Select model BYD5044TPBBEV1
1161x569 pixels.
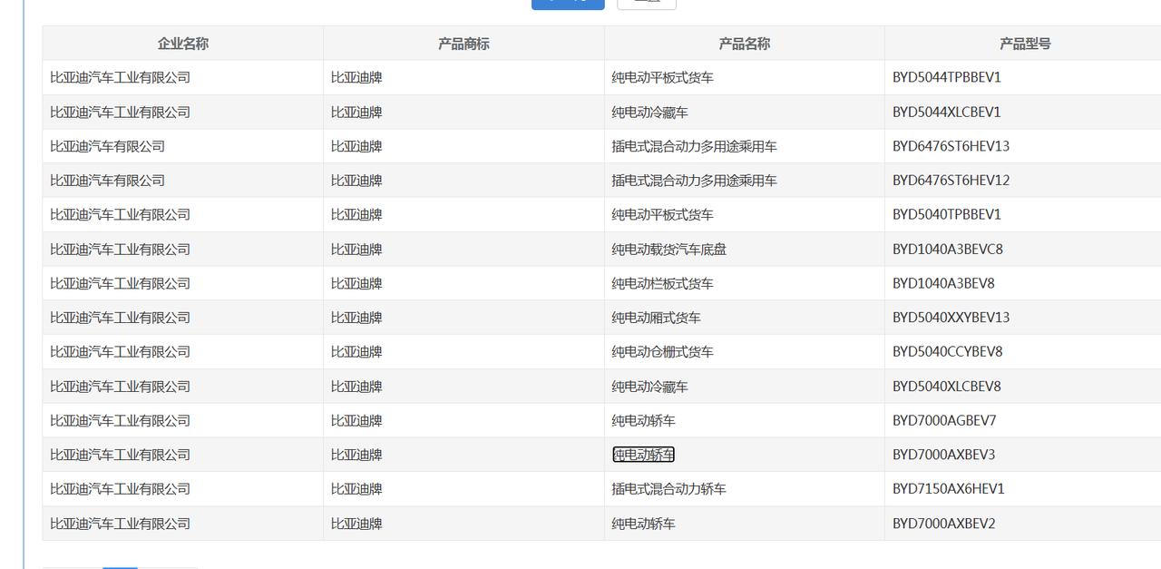[x=947, y=78]
